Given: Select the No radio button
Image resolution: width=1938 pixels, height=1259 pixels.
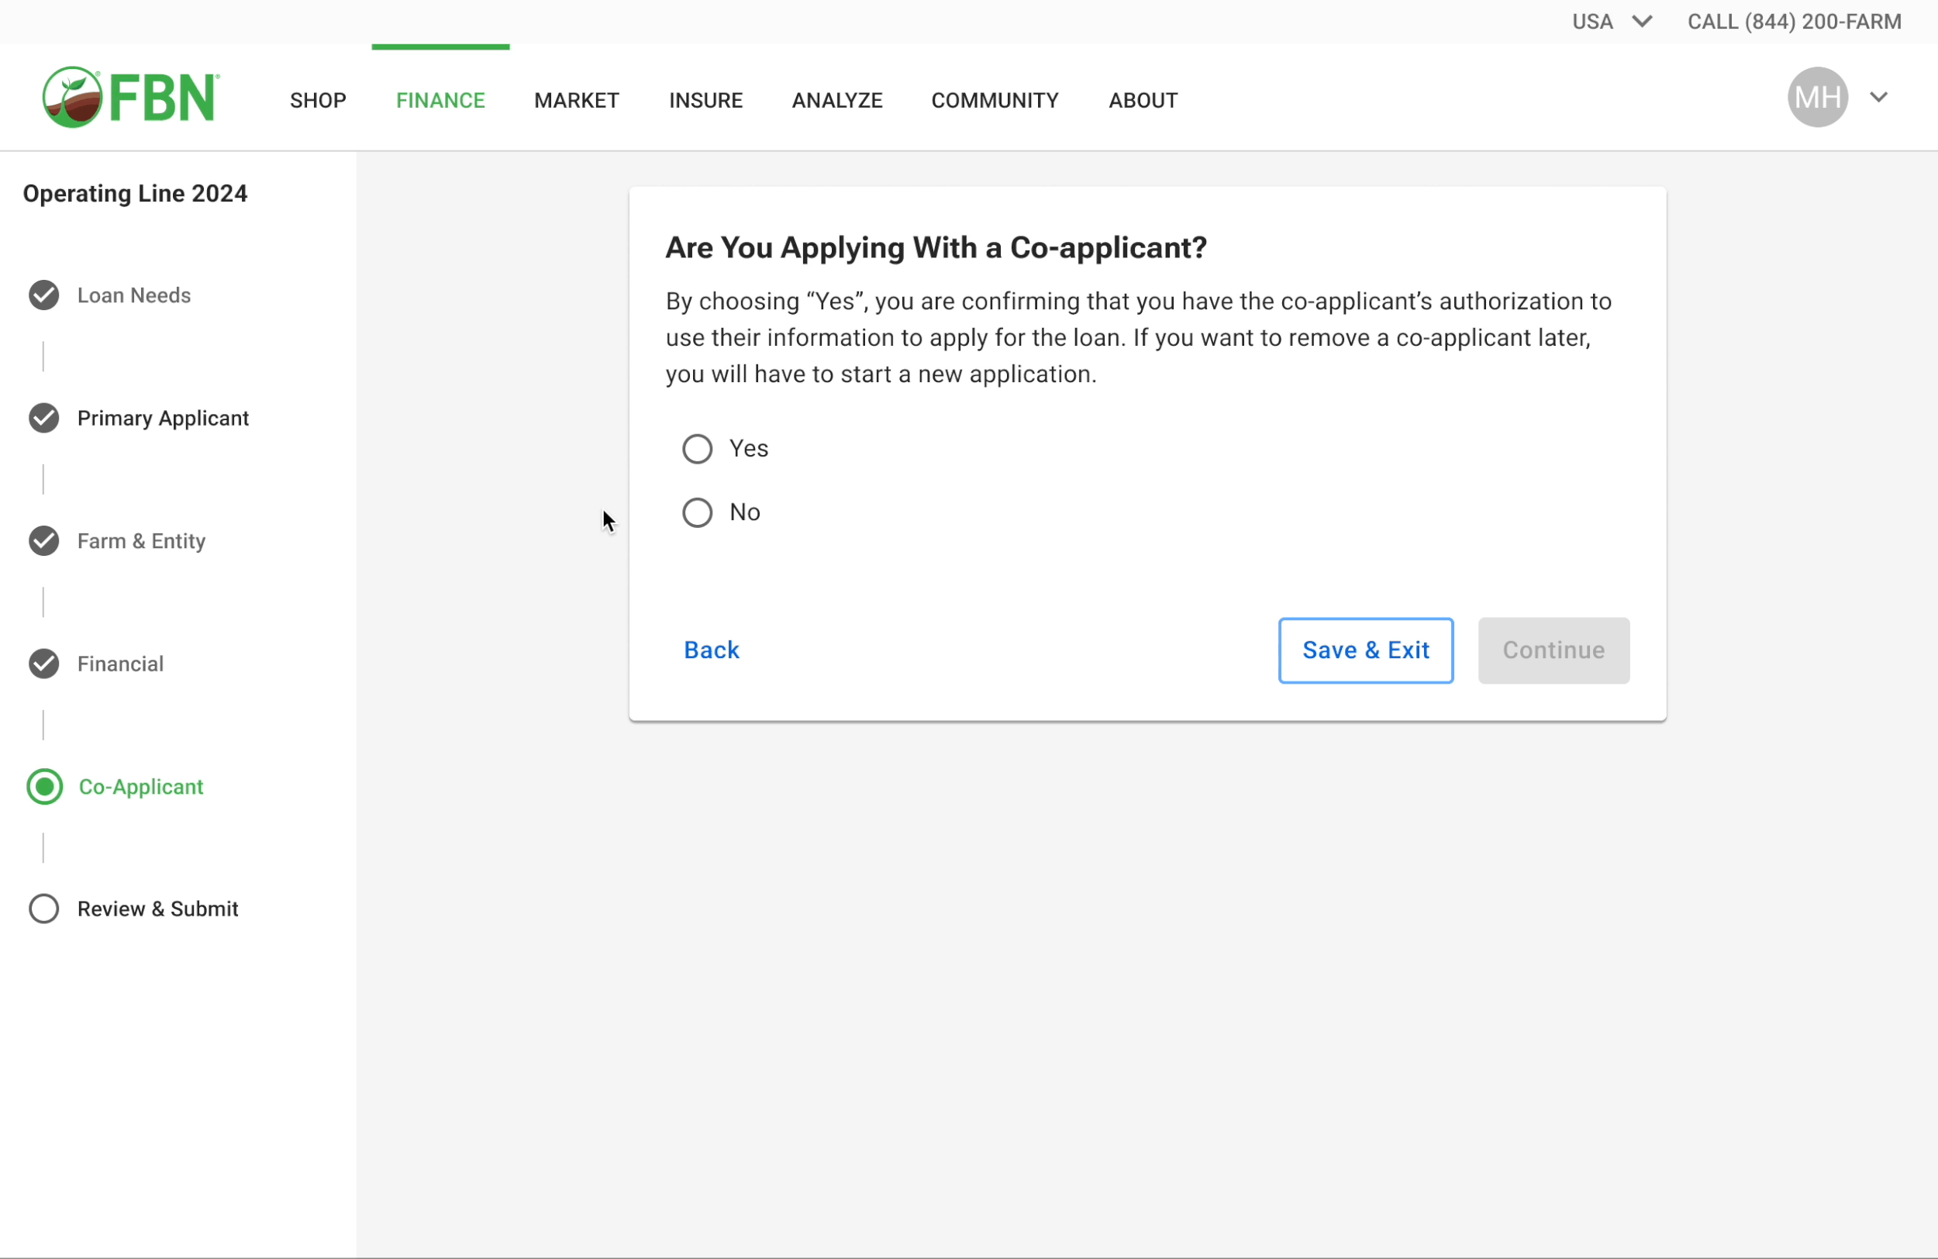Looking at the screenshot, I should (697, 513).
